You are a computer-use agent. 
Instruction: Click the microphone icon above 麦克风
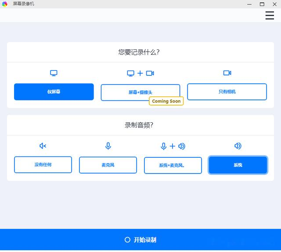click(108, 146)
